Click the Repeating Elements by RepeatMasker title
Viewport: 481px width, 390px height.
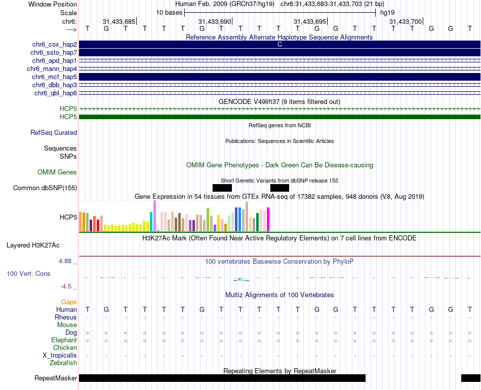[279, 371]
